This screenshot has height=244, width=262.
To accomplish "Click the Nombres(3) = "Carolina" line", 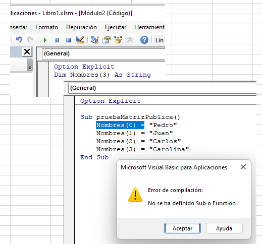I will pyautogui.click(x=142, y=149).
